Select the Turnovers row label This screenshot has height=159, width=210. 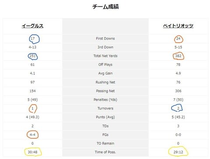(x=105, y=108)
